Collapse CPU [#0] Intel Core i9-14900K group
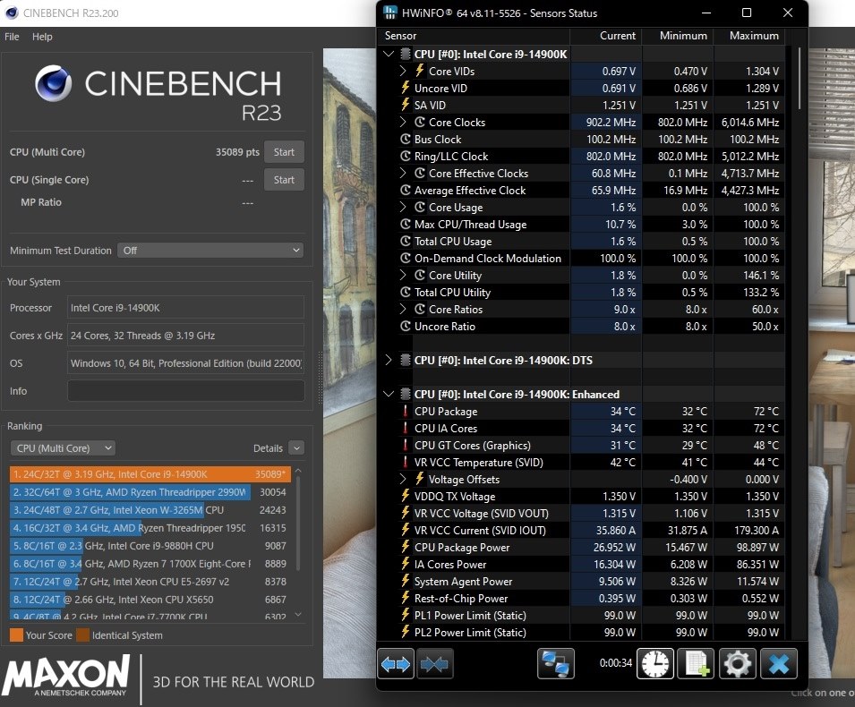The height and width of the screenshot is (707, 855). click(x=389, y=54)
